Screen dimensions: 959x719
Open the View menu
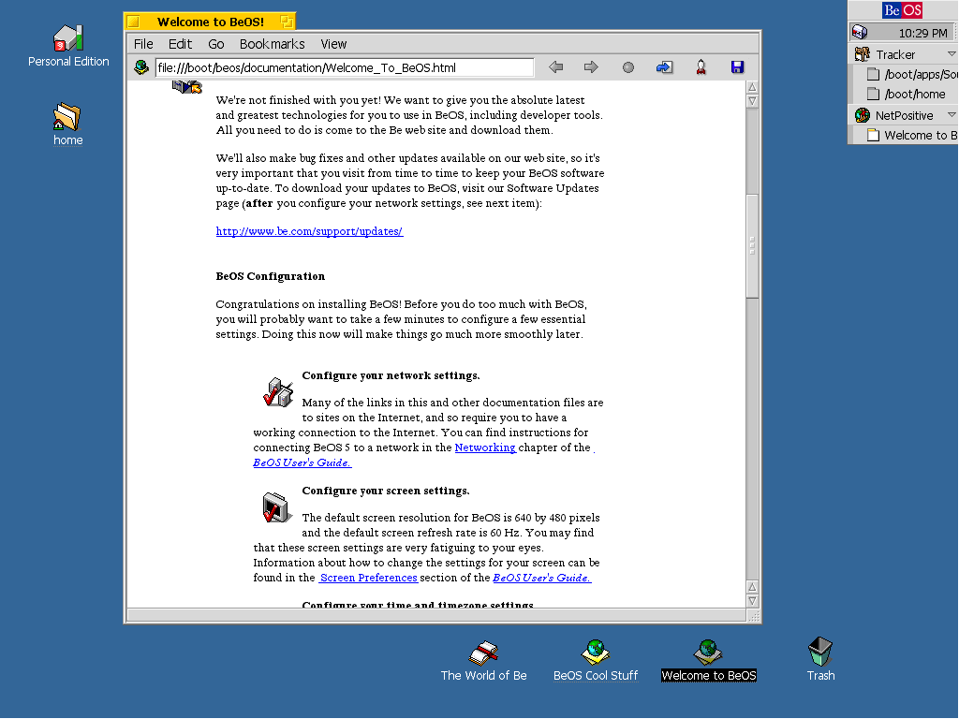pos(333,44)
